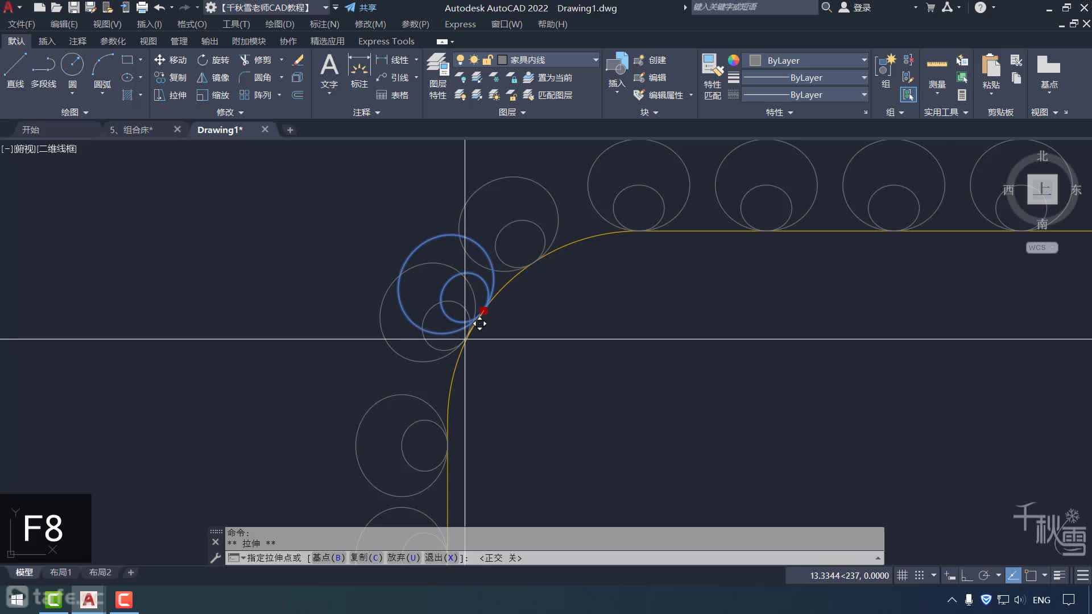Click the Stretch (拉伸) tool
This screenshot has width=1092, height=614.
pyautogui.click(x=170, y=95)
